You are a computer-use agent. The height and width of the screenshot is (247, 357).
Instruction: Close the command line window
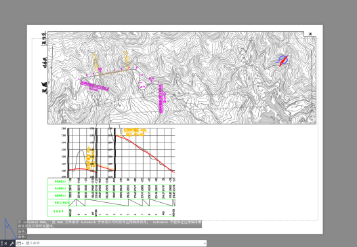click(5, 244)
